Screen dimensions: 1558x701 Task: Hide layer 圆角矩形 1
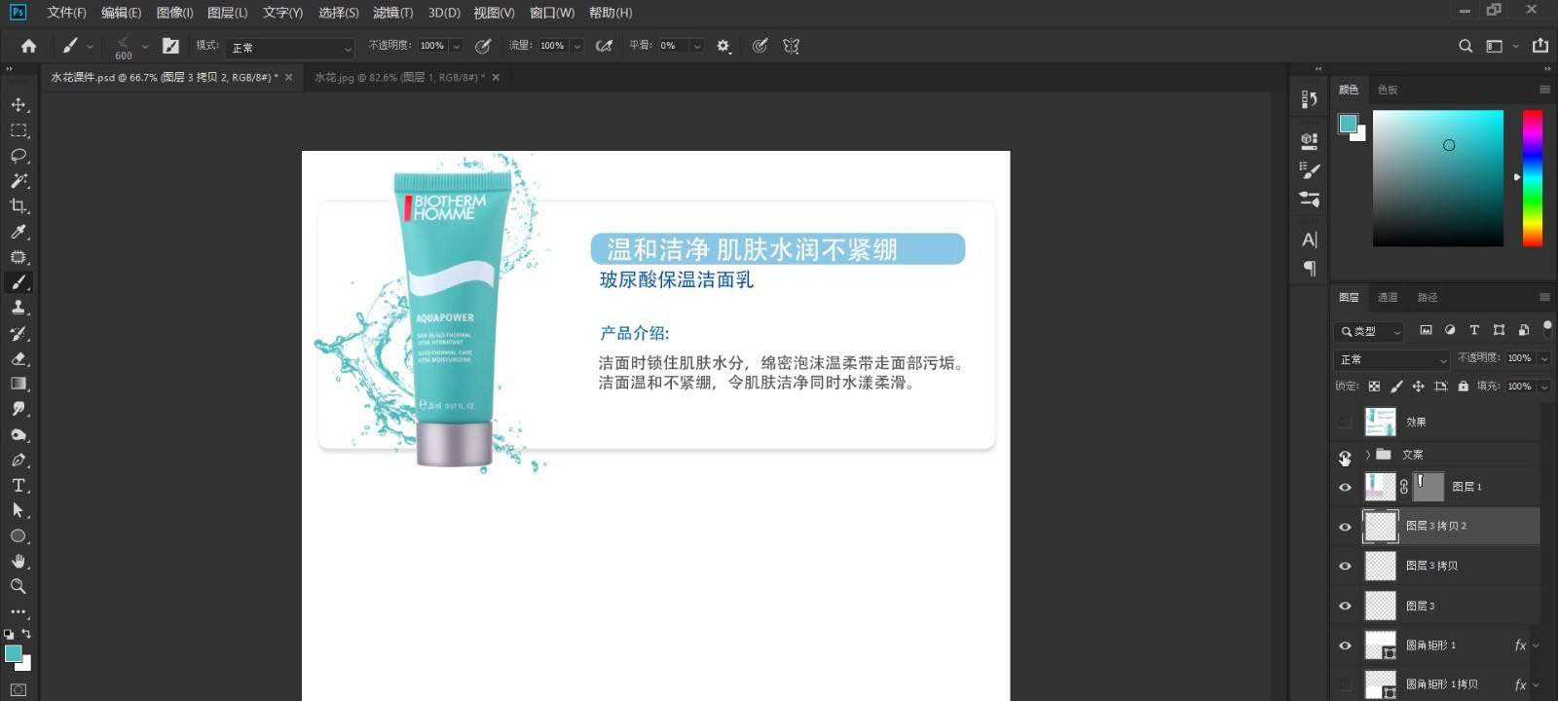pos(1345,646)
